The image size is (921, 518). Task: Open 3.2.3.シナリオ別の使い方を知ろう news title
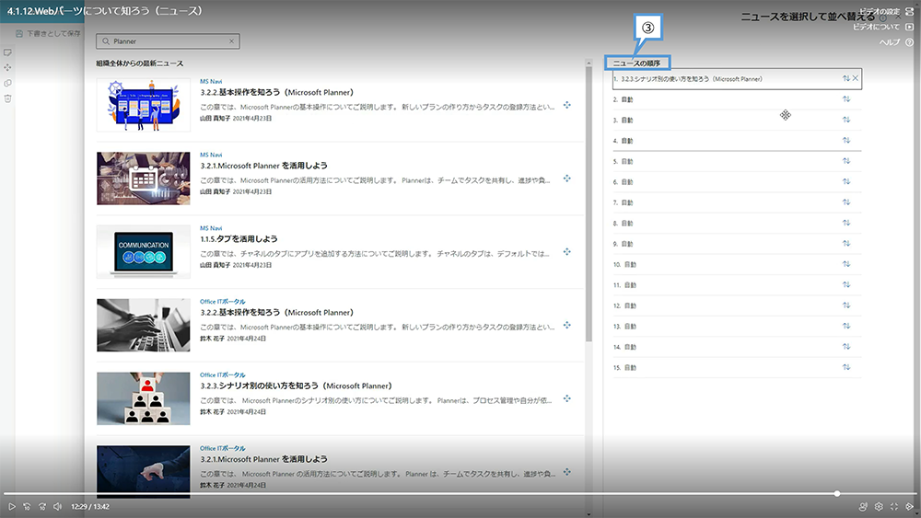click(296, 386)
